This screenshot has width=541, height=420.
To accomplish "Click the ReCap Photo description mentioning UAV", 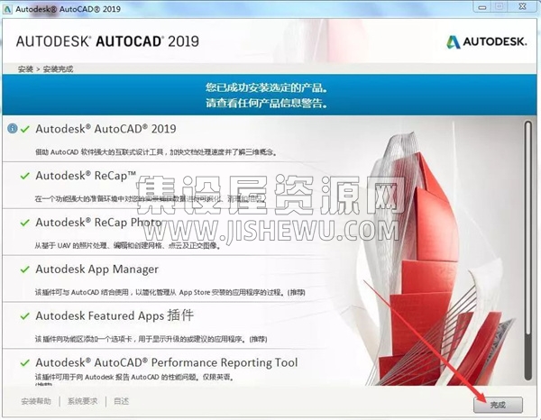I will click(x=127, y=245).
